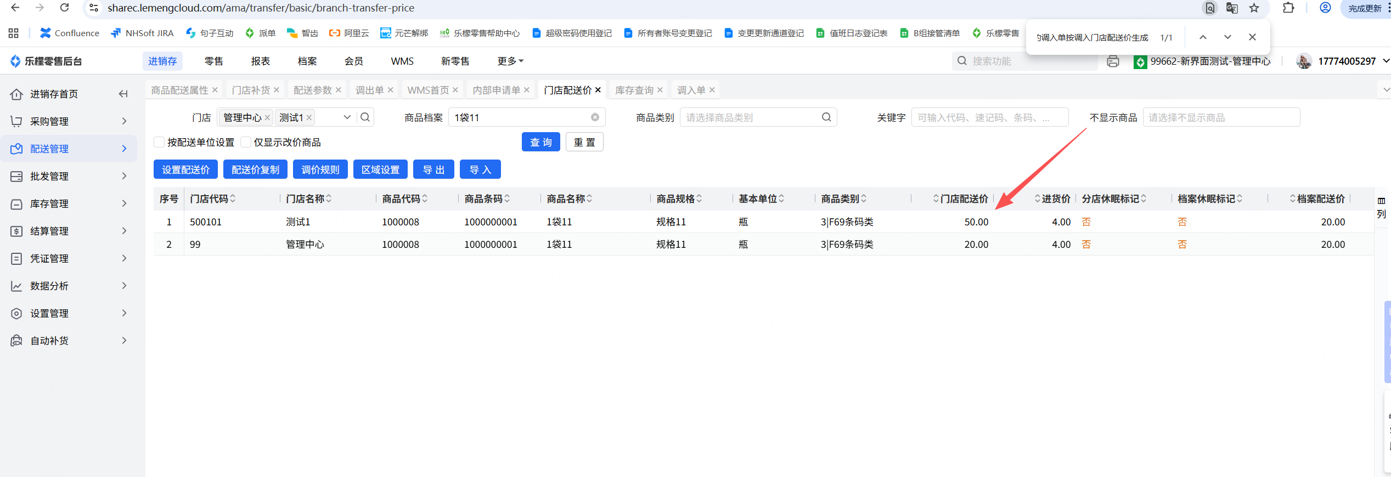The height and width of the screenshot is (477, 1391).
Task: Focus the 关键字 input field
Action: (990, 117)
